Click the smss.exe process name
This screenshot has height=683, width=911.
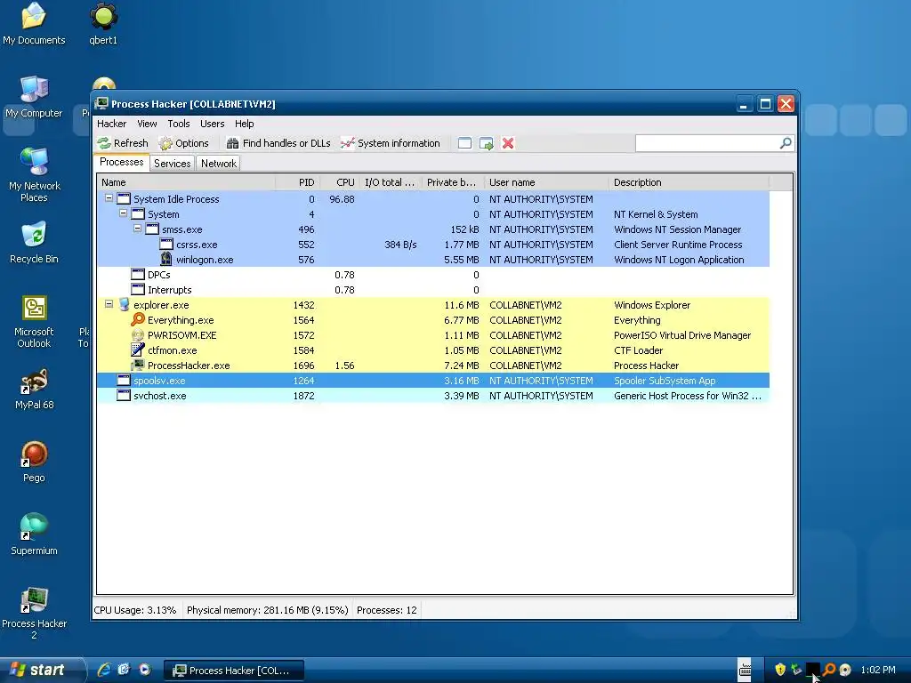[181, 229]
